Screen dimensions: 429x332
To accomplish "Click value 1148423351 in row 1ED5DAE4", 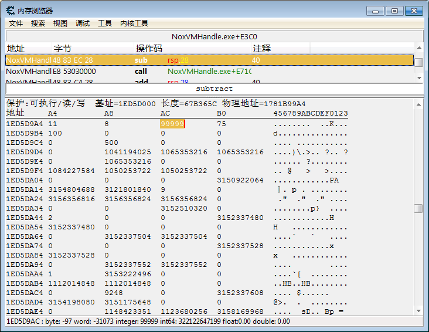I will (128, 311).
